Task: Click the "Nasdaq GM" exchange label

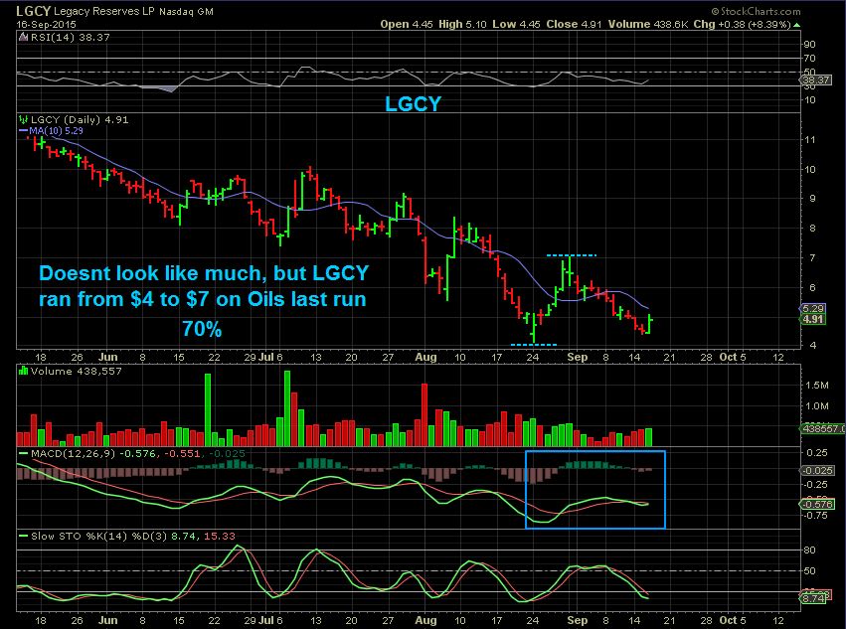Action: coord(186,11)
